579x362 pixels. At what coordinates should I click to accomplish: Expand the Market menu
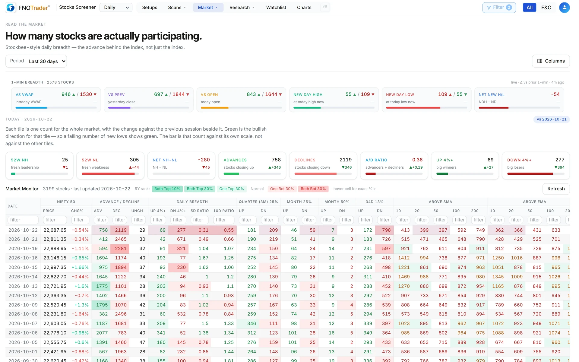[x=208, y=8]
